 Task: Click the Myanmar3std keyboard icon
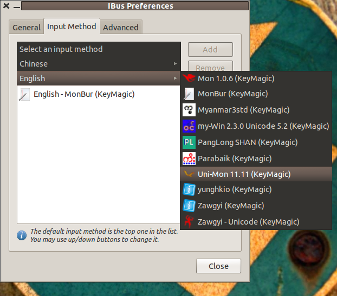point(189,110)
